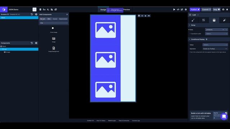
Task: Click the component search field containing ima
Action: [x=54, y=23]
